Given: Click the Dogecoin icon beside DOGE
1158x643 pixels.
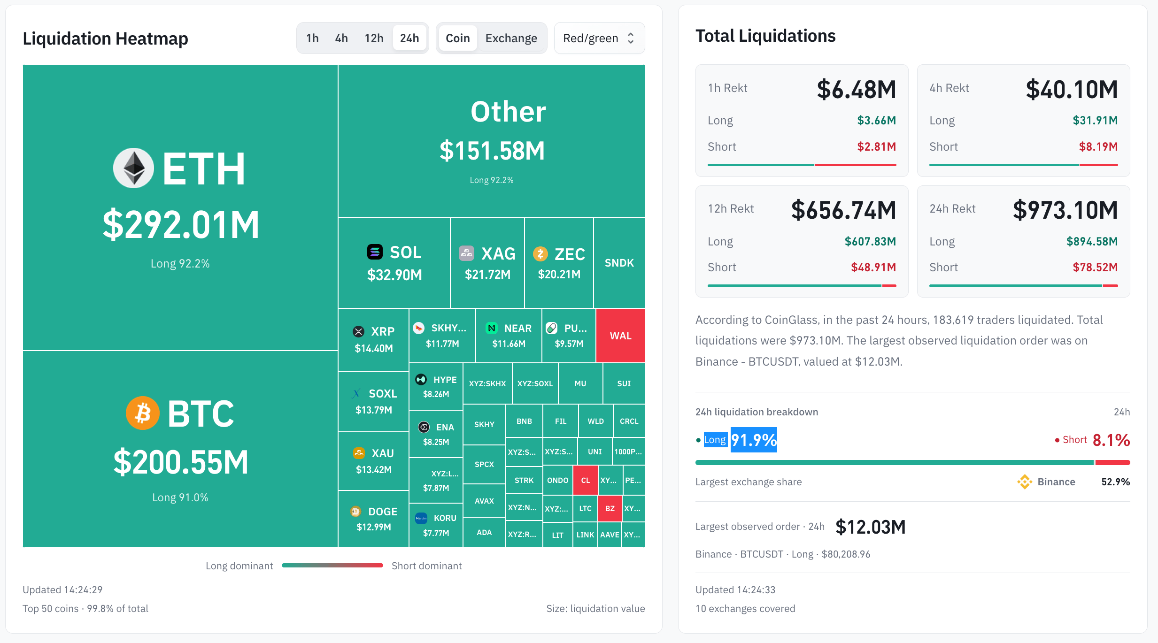Looking at the screenshot, I should click(x=355, y=512).
